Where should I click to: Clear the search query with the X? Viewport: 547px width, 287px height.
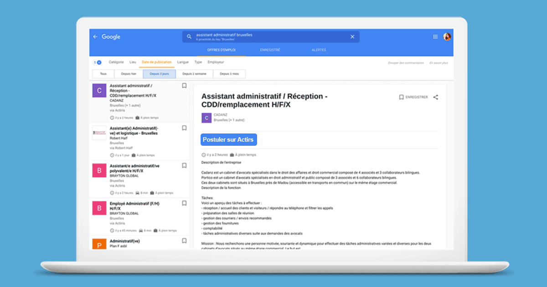pos(352,36)
